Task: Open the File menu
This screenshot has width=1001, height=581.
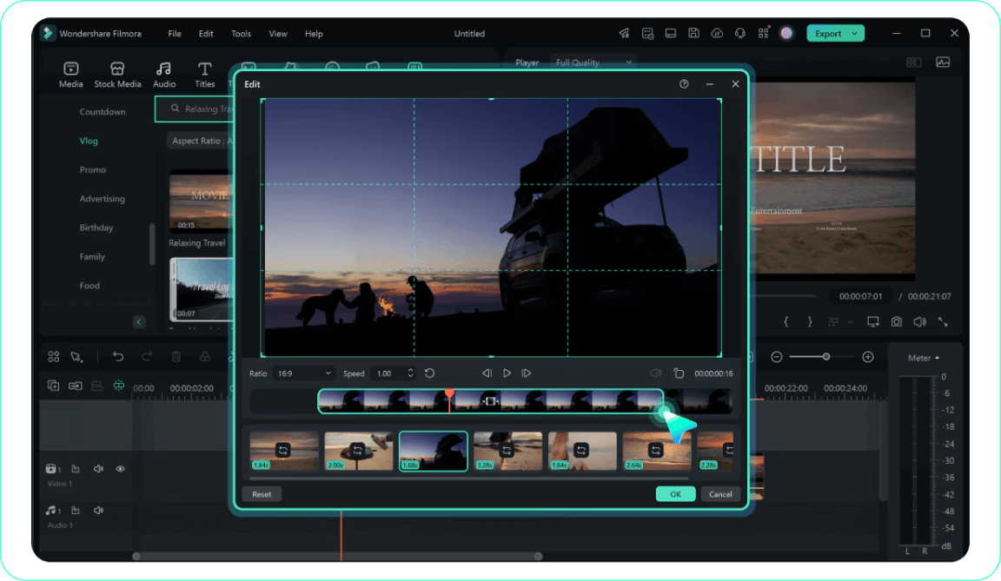Action: (175, 34)
